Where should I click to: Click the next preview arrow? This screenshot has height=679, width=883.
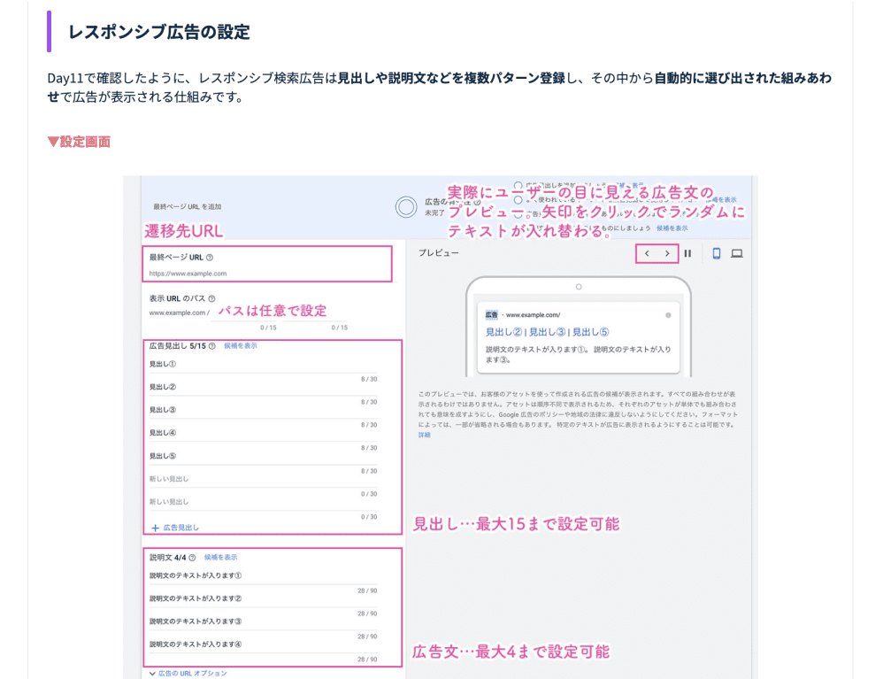point(667,253)
